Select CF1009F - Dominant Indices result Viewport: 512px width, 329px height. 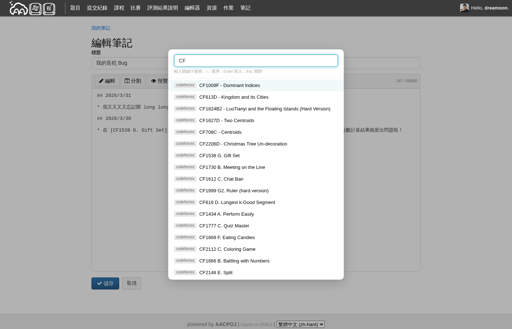pos(230,86)
